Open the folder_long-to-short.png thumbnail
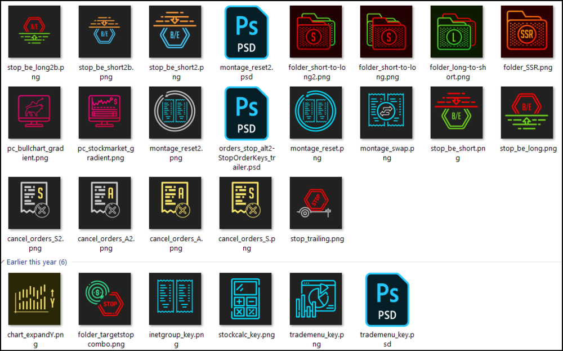Viewport: 563px width, 351px height. point(457,32)
